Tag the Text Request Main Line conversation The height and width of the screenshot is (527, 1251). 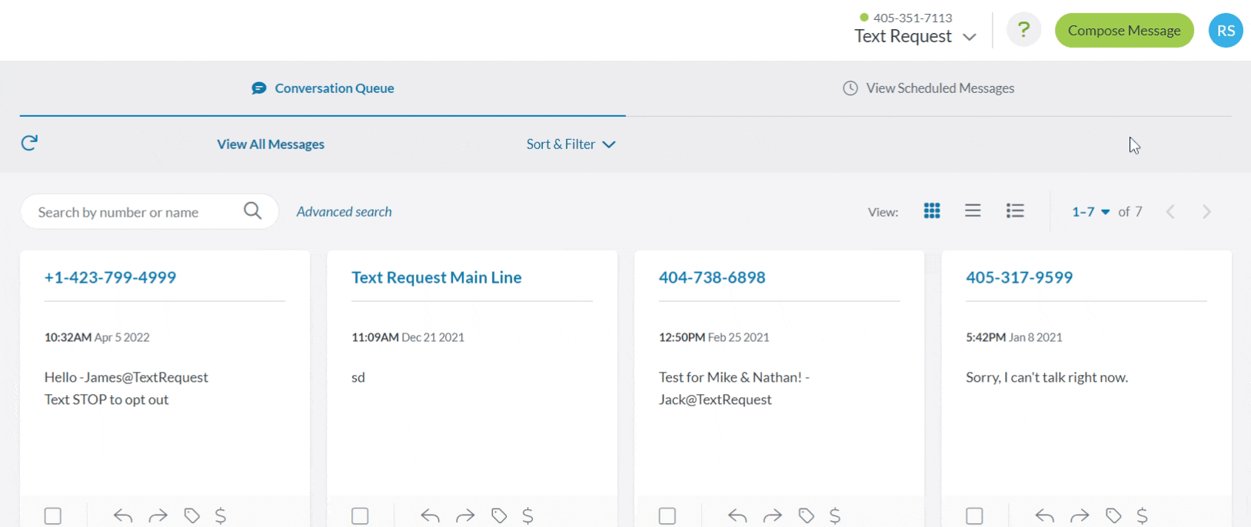pyautogui.click(x=499, y=515)
